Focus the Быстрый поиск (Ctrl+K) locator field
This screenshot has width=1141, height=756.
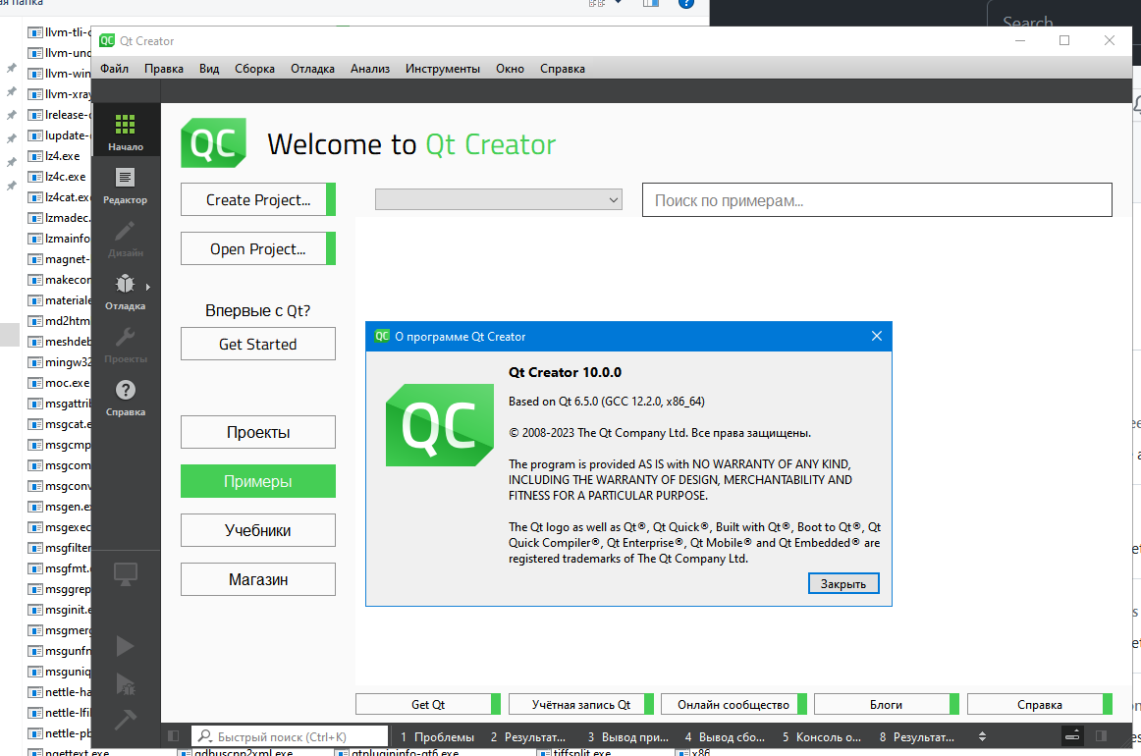coord(290,736)
